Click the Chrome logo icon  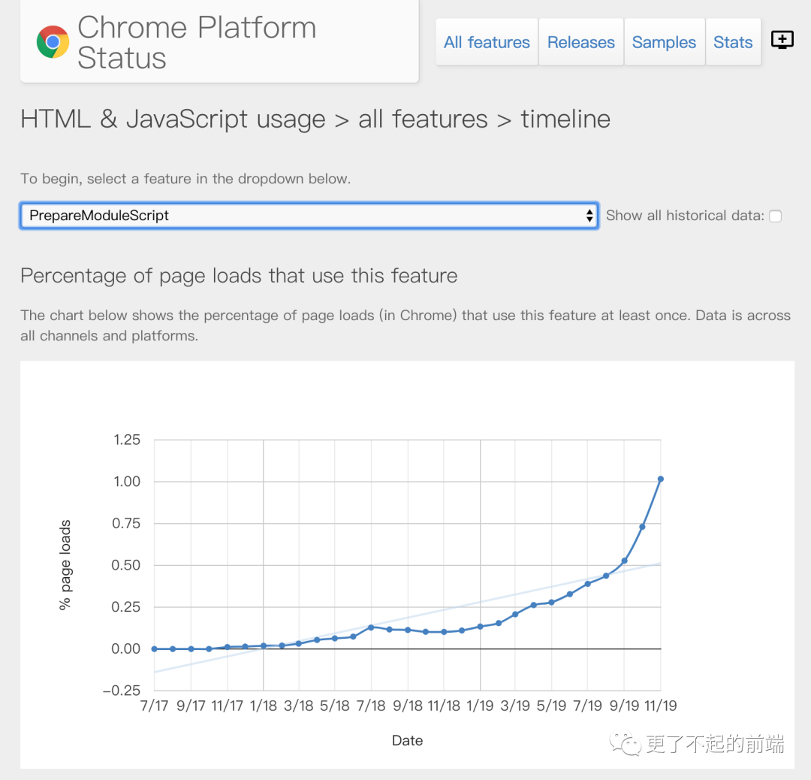[x=53, y=42]
